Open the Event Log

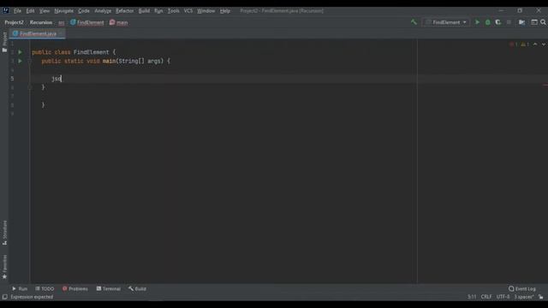(x=521, y=289)
